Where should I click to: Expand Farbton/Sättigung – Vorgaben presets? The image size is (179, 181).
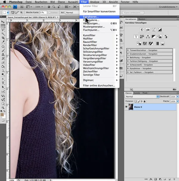(x=128, y=61)
